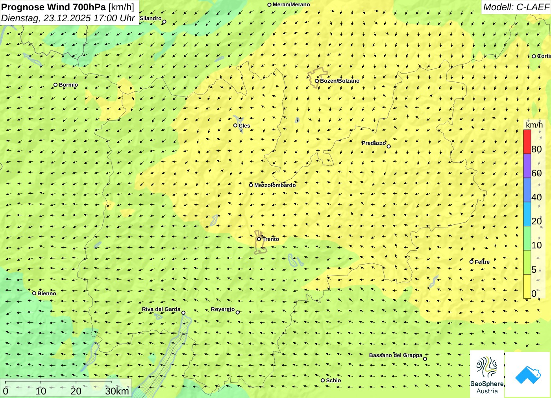Click the red 80 km/h legend color
Viewport: 551px width, 398px height.
click(x=527, y=142)
